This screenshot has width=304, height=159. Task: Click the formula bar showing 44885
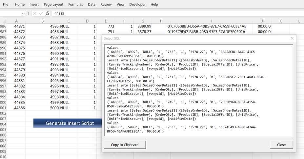coord(178,13)
